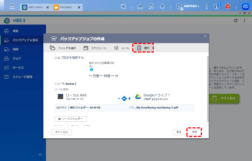Select バックアップ＆復元 in the sidebar
Image resolution: width=252 pixels, height=161 pixels.
pos(23,40)
